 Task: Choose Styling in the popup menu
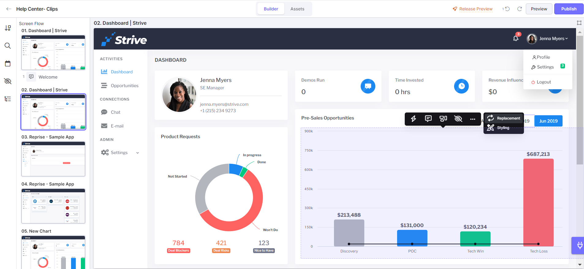[x=504, y=128]
